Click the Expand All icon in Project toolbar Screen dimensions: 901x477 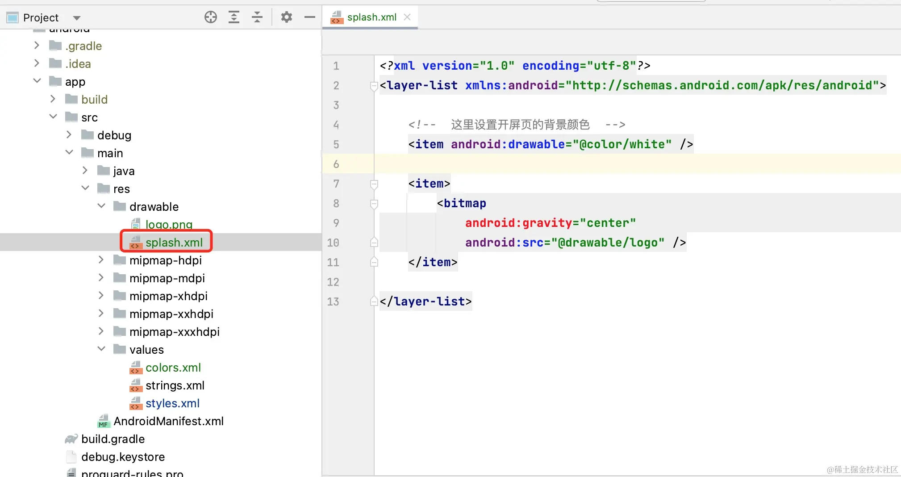click(234, 17)
